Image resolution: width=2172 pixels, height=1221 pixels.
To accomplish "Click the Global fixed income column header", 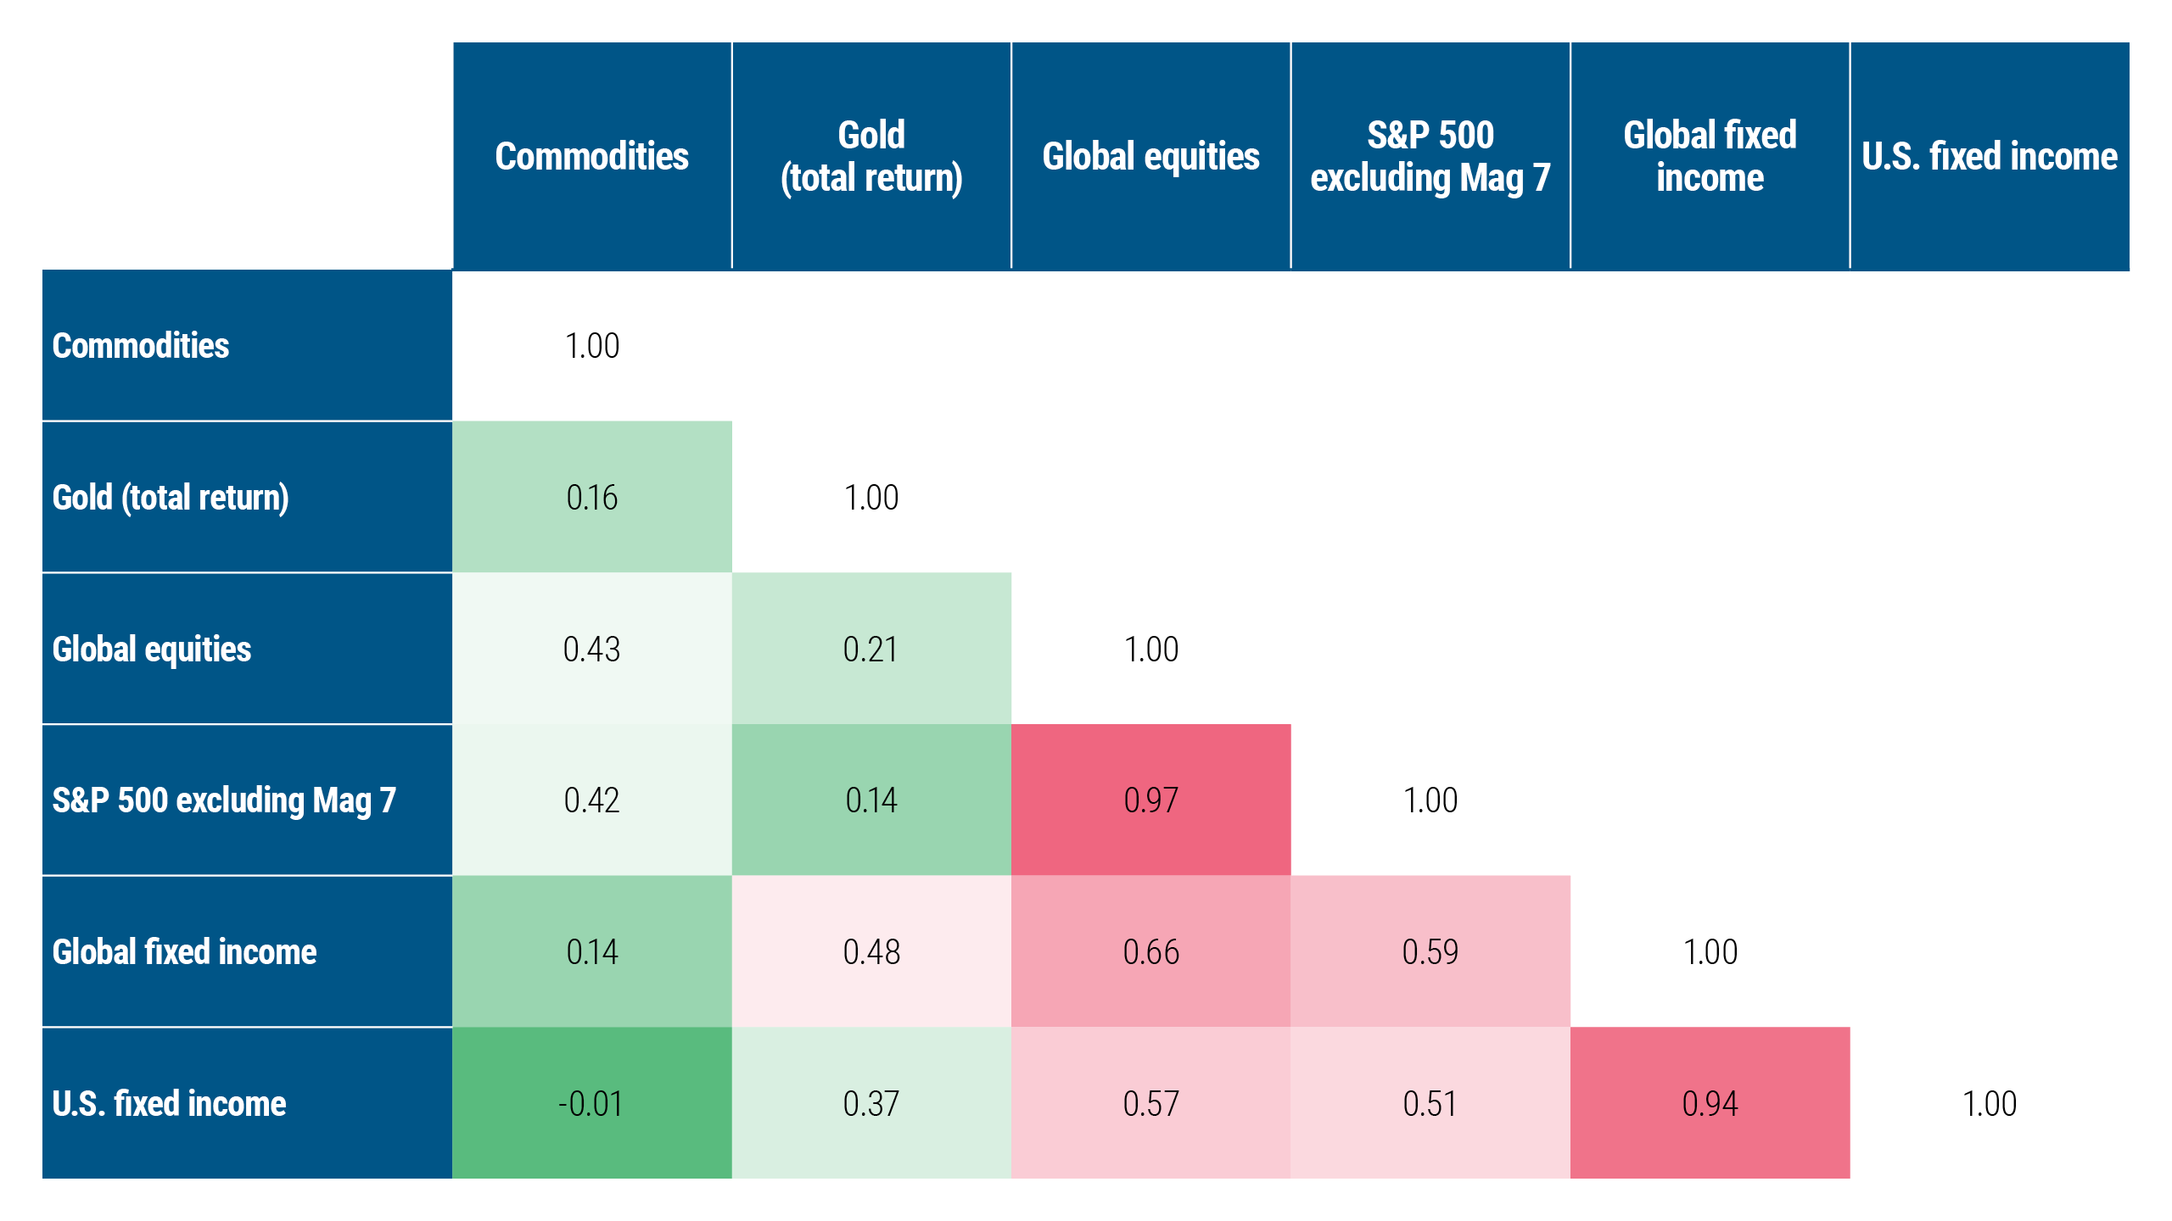I will [1710, 157].
